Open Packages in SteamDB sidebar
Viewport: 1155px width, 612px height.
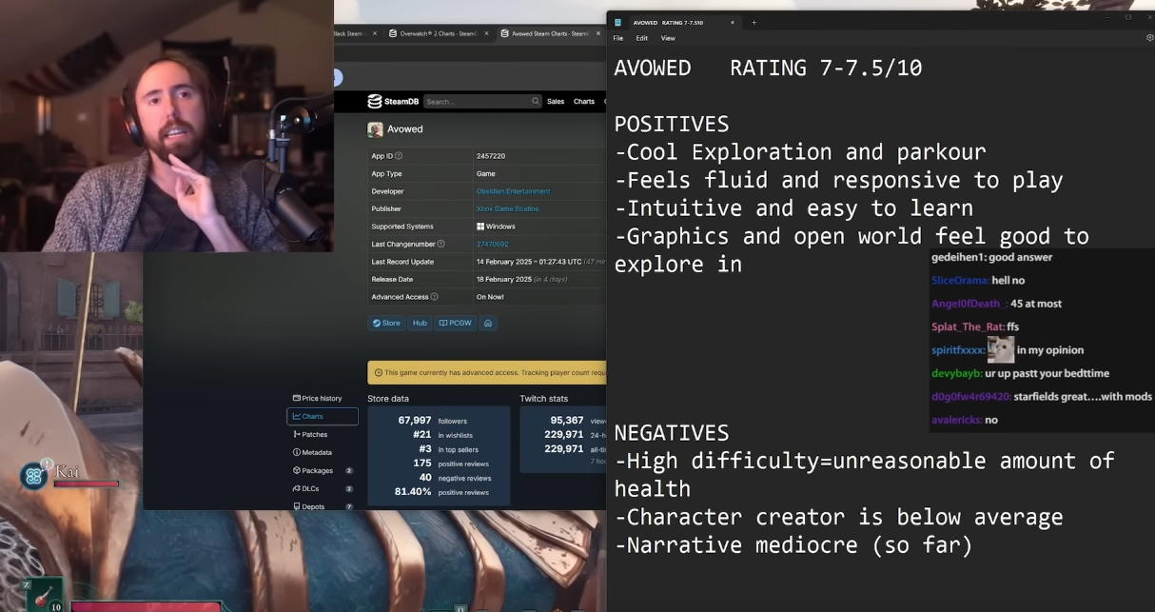pos(323,470)
